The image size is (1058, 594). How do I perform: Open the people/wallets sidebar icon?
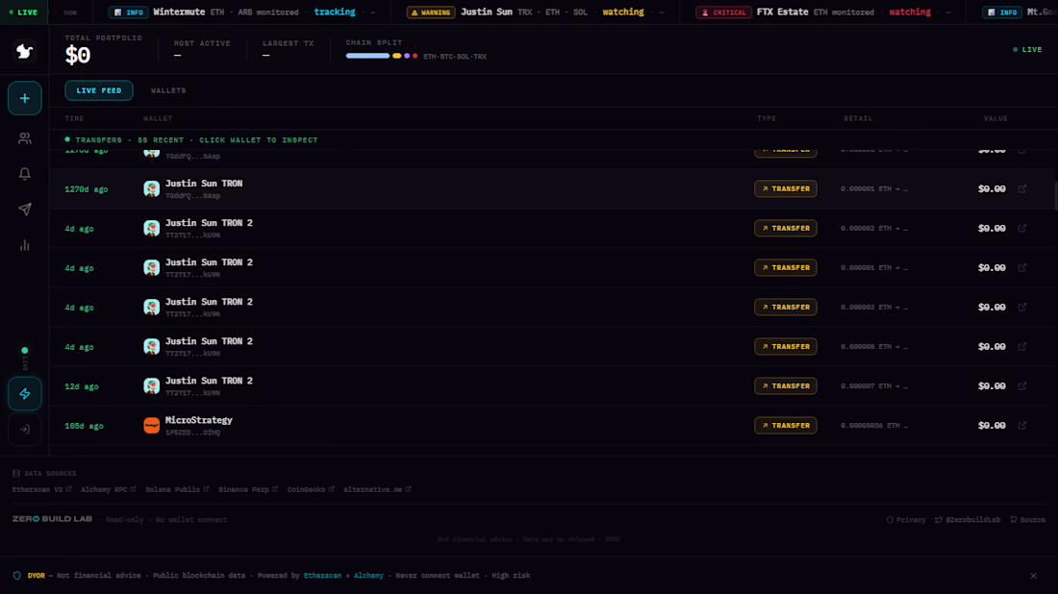click(24, 138)
